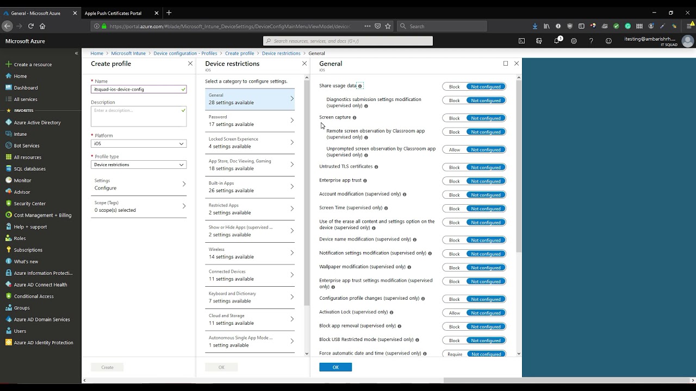The height and width of the screenshot is (391, 696).
Task: Close the Create profile blade
Action: [x=190, y=64]
